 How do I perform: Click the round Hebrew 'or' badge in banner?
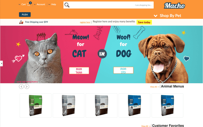pos(102,54)
